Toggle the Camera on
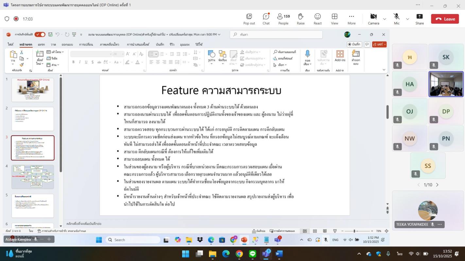Viewport: 465px width, 261px height. point(373,19)
